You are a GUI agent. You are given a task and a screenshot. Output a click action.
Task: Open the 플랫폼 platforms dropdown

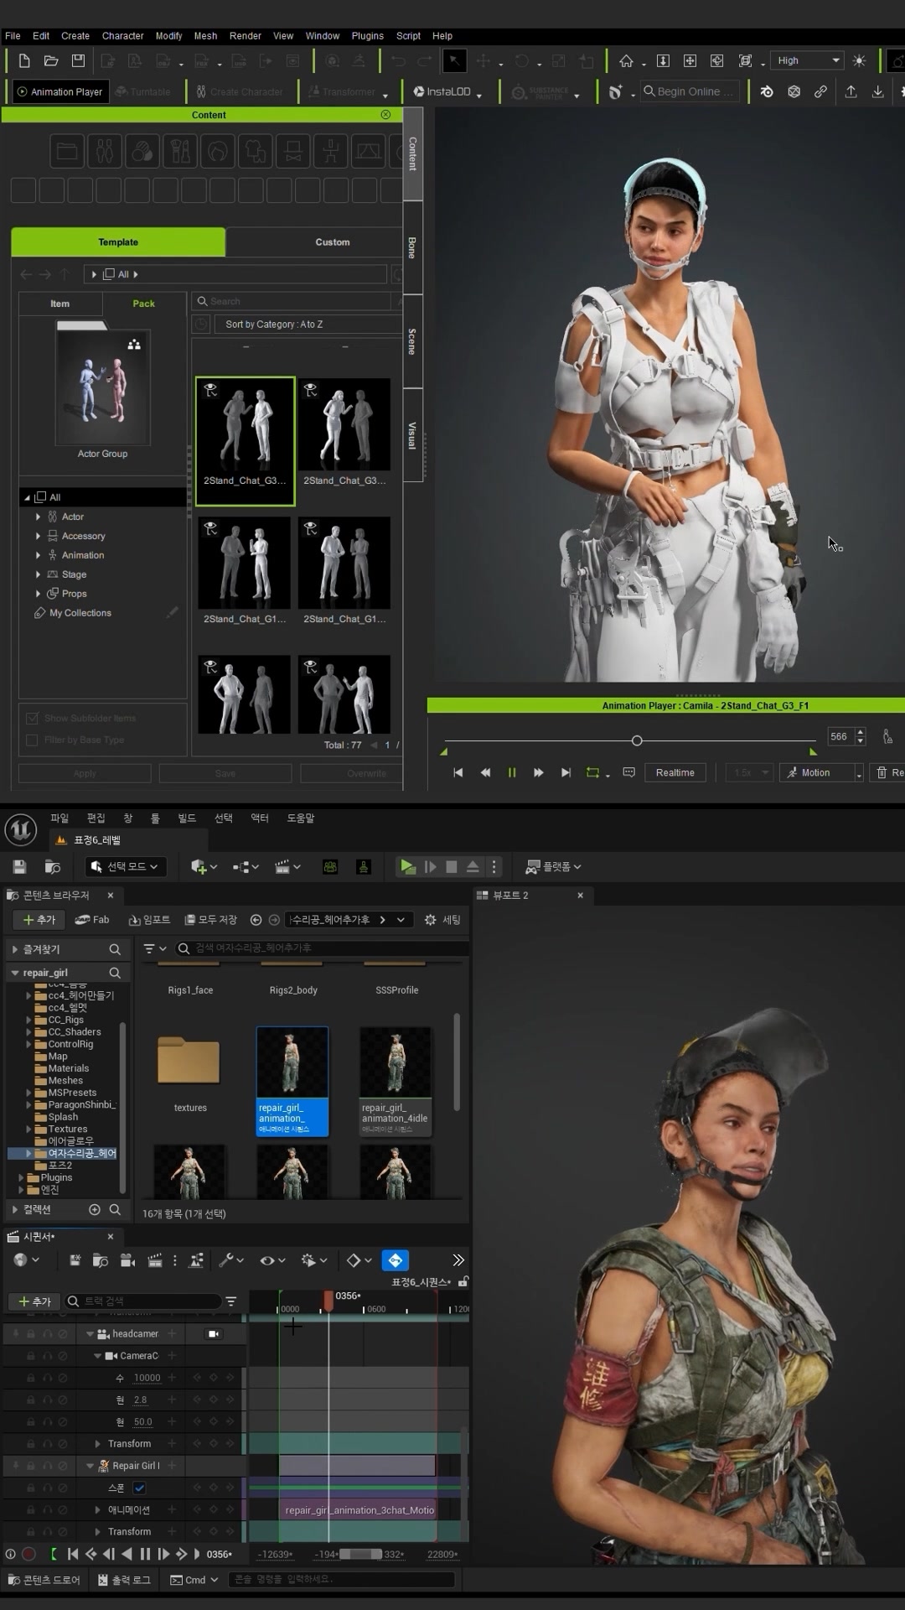553,866
